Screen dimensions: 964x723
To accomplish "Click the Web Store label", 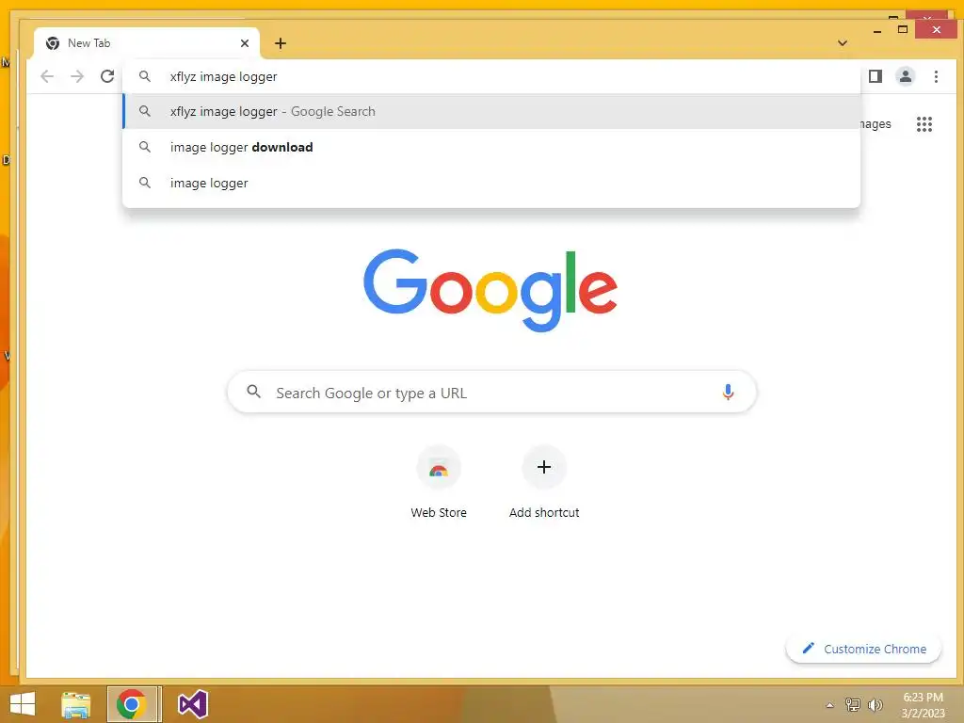I will pyautogui.click(x=439, y=513).
